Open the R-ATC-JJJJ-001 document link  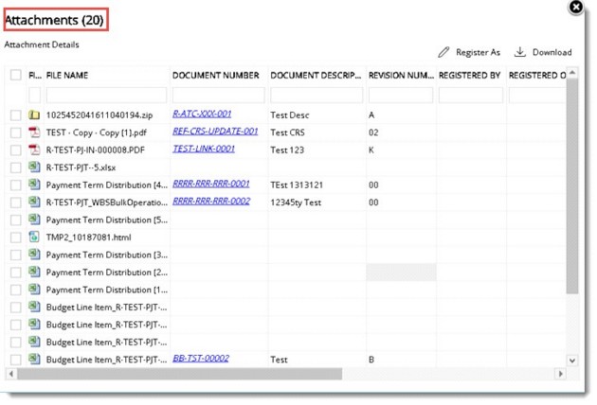[202, 114]
